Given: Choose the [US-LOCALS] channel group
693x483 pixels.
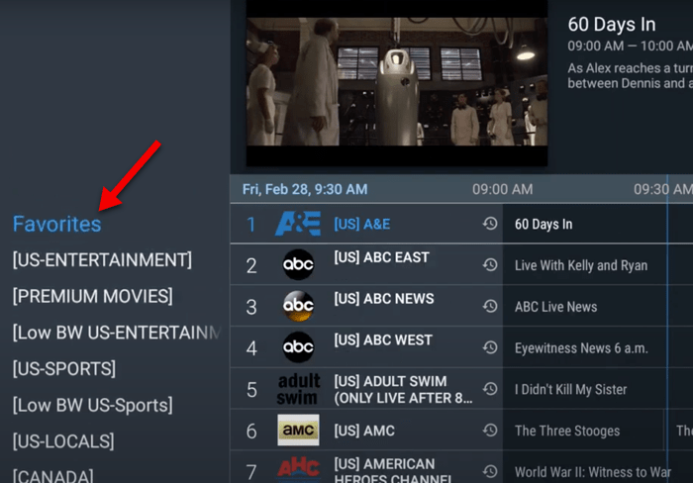Looking at the screenshot, I should click(x=63, y=440).
